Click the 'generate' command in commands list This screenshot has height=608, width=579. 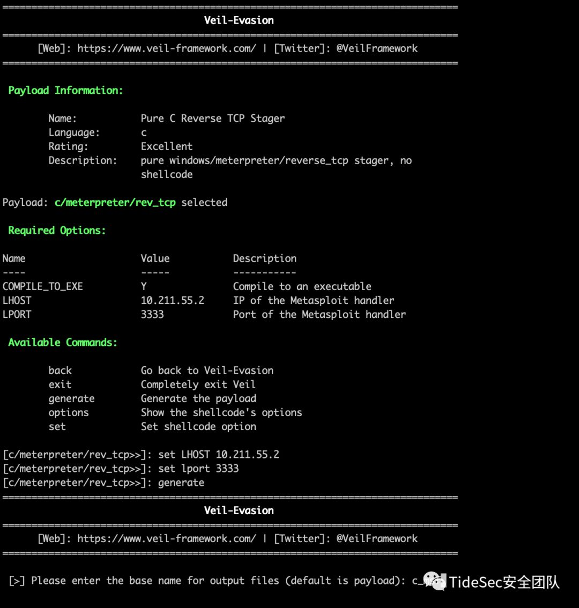click(71, 398)
